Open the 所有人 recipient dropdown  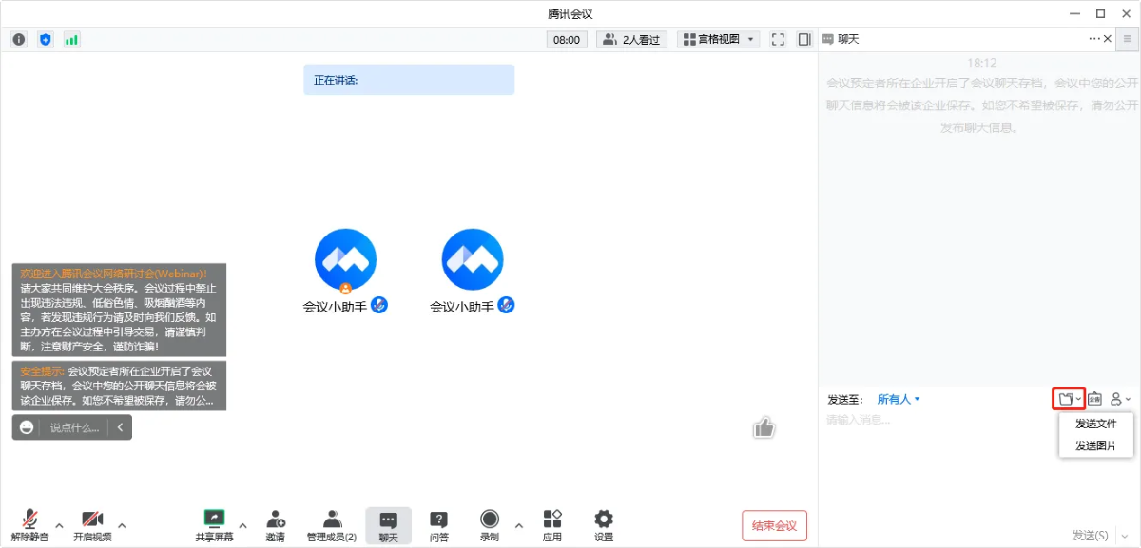(x=899, y=399)
